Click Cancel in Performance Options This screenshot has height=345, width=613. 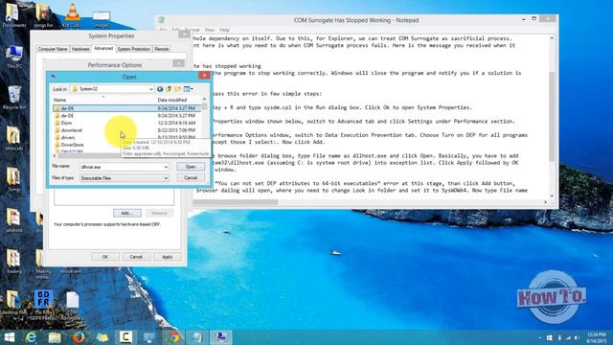pyautogui.click(x=136, y=257)
